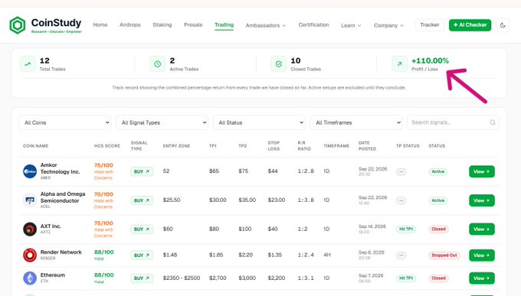
Task: Click Active status badge for Alpha and Omega
Action: [x=438, y=200]
